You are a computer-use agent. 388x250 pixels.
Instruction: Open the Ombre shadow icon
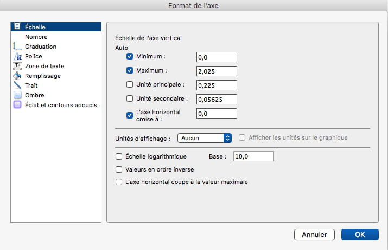coord(17,95)
